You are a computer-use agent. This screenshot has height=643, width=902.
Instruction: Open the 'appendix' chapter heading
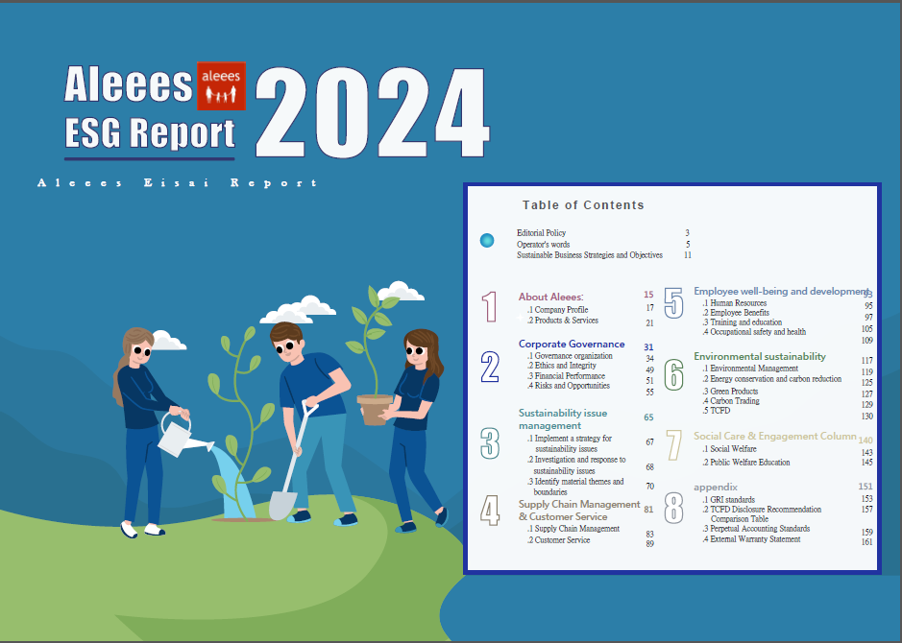716,488
